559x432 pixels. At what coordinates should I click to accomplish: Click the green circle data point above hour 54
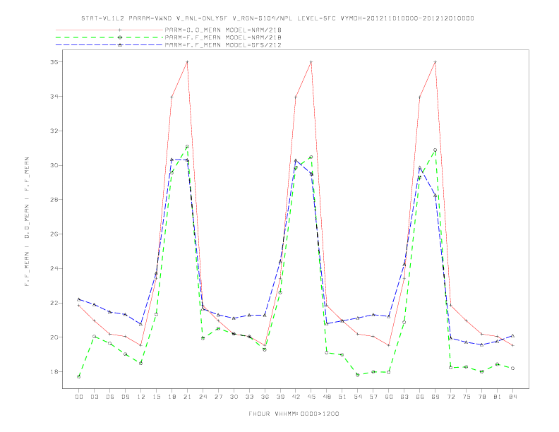[x=358, y=375]
